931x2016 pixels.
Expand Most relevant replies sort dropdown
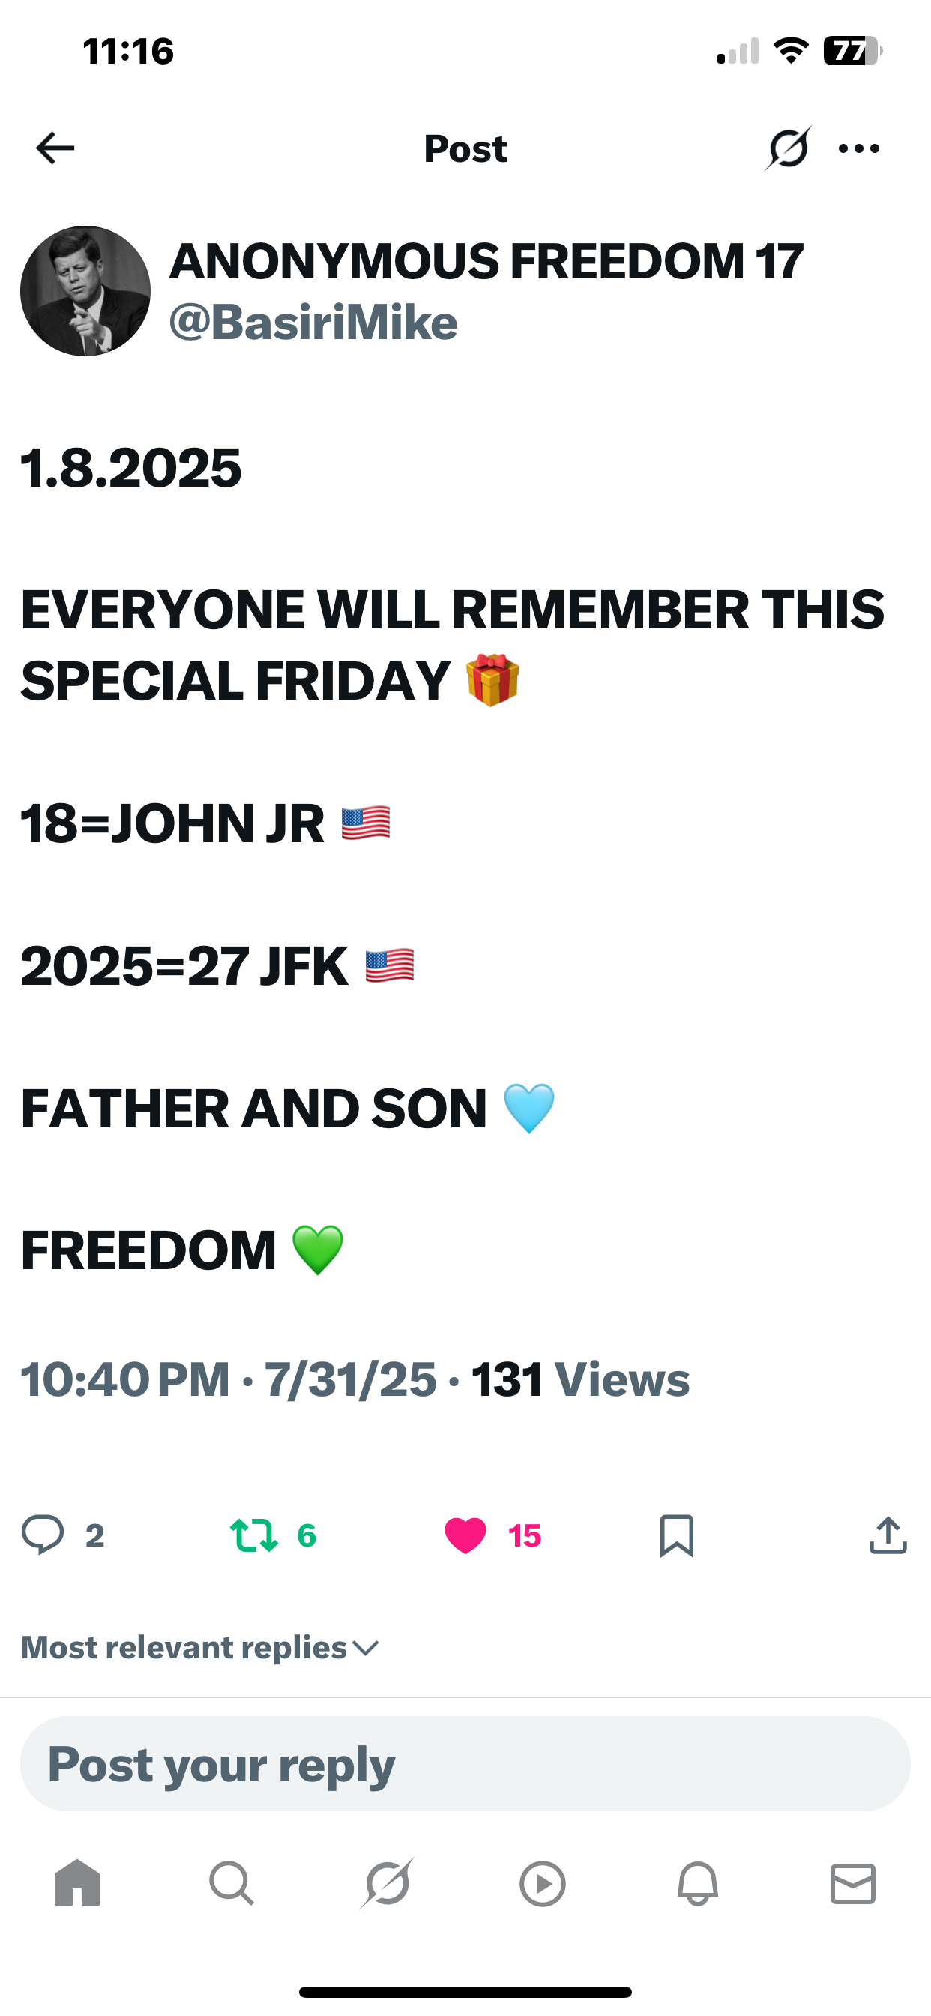pos(200,1648)
